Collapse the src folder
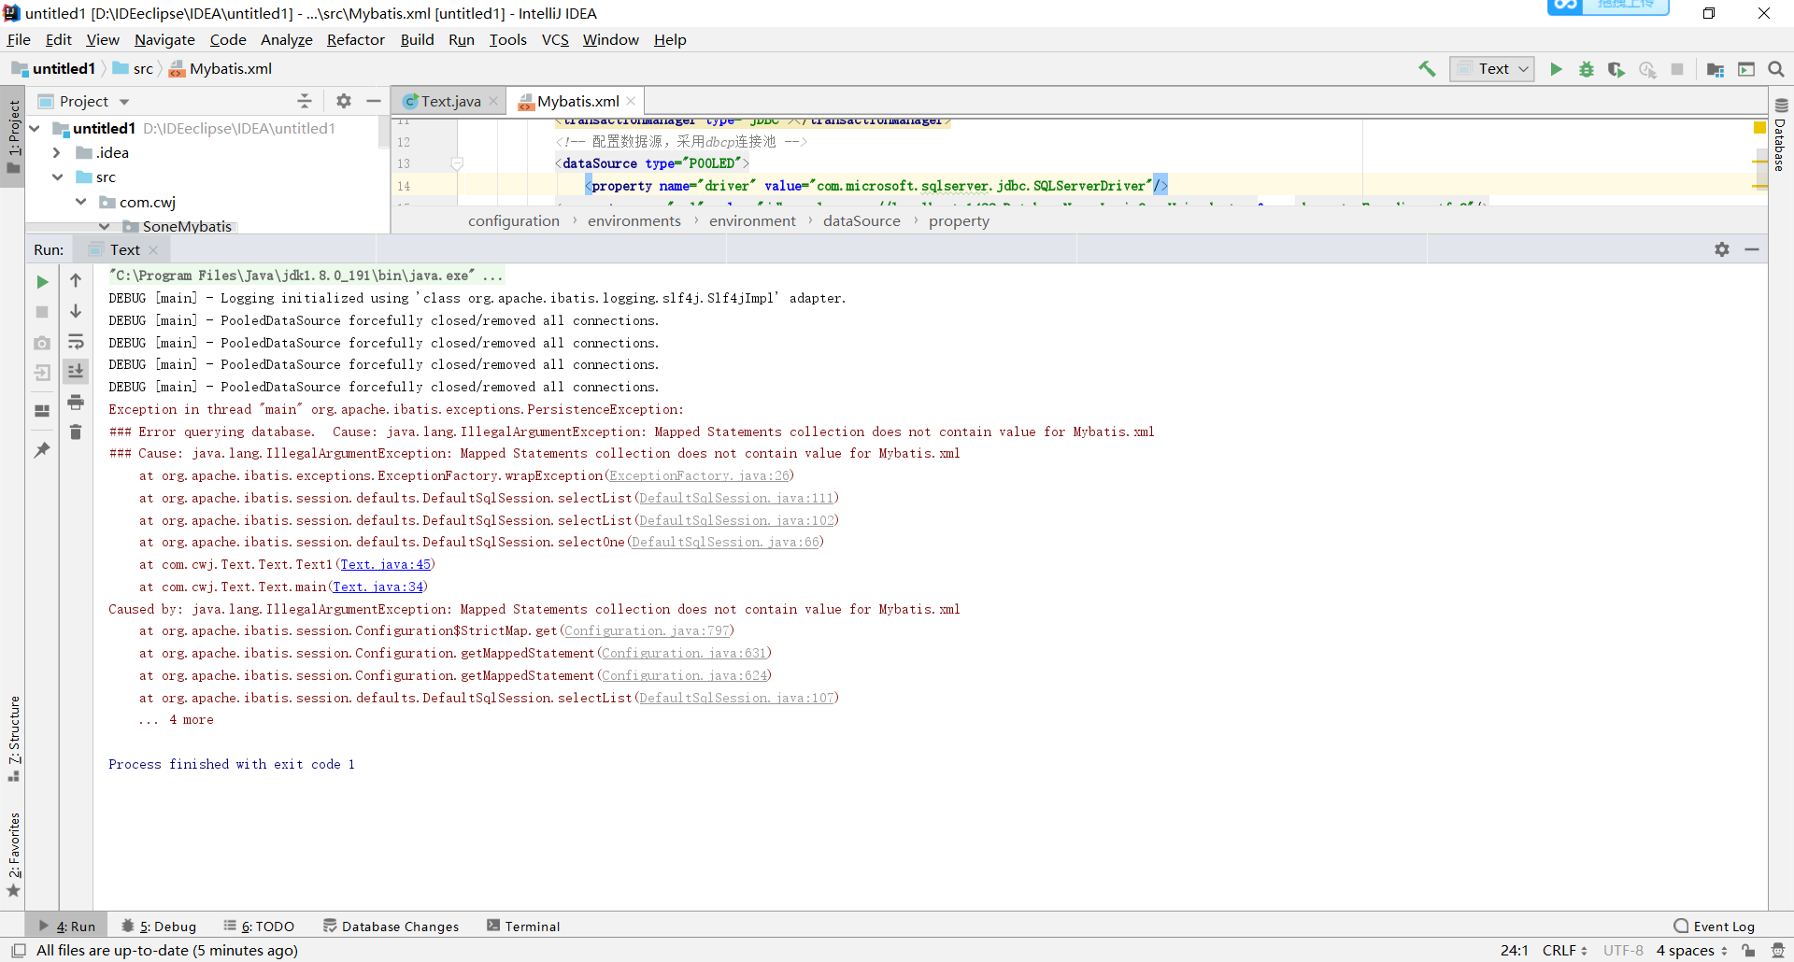This screenshot has width=1794, height=962. 57,177
